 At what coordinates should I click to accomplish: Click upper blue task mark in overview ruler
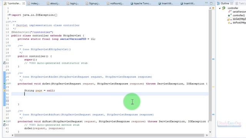tap(213, 59)
